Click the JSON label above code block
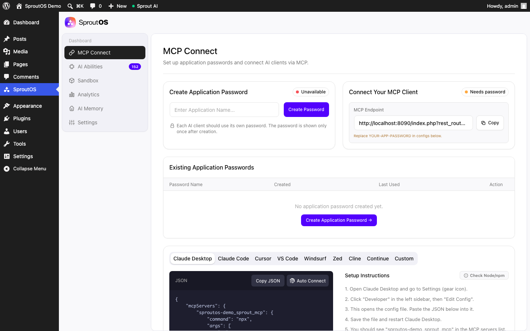The image size is (530, 331). click(x=181, y=281)
